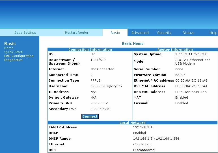
Task: Click the Not Connected internet status
Action: pyautogui.click(x=102, y=69)
